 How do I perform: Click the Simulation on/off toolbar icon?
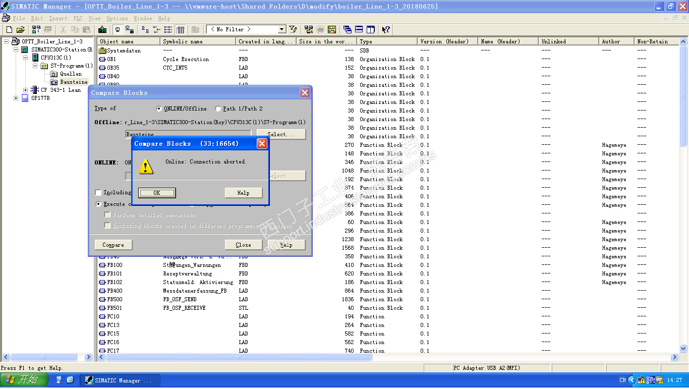tap(320, 30)
